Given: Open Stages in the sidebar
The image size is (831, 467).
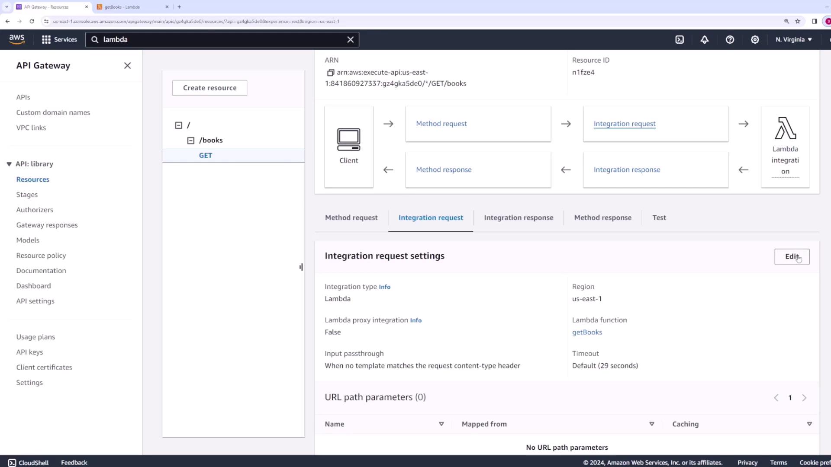Looking at the screenshot, I should coord(27,195).
